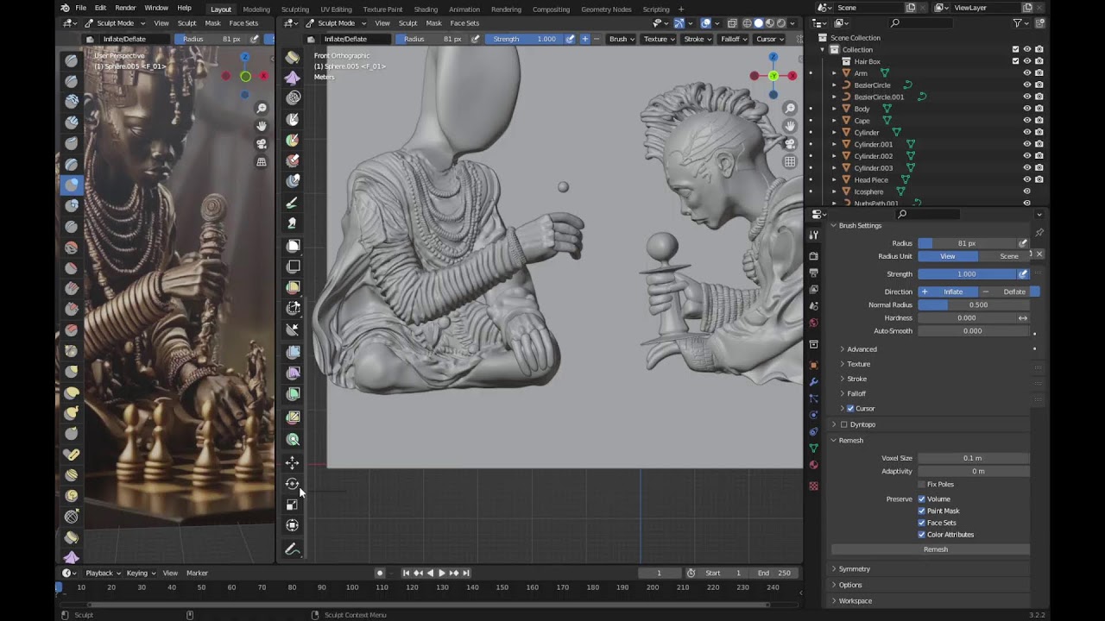Select the Move tool in front viewport toolbar
This screenshot has width=1105, height=621.
click(x=293, y=463)
